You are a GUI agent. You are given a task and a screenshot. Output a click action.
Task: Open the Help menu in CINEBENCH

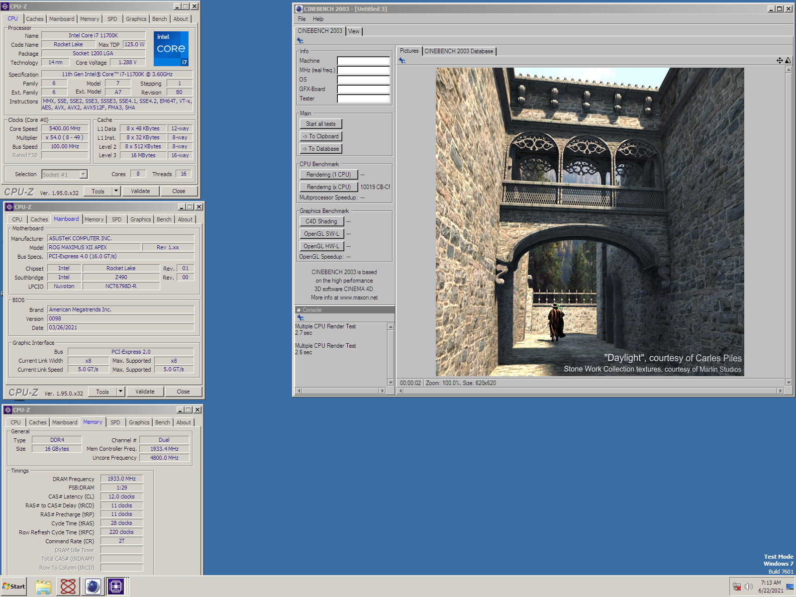point(318,19)
